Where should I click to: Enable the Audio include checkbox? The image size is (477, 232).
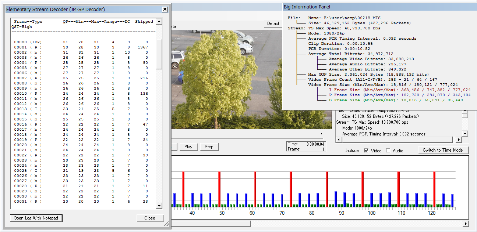click(x=388, y=151)
